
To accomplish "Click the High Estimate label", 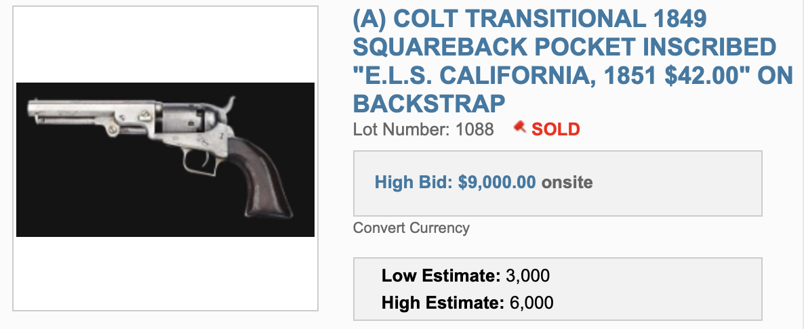I will (442, 303).
